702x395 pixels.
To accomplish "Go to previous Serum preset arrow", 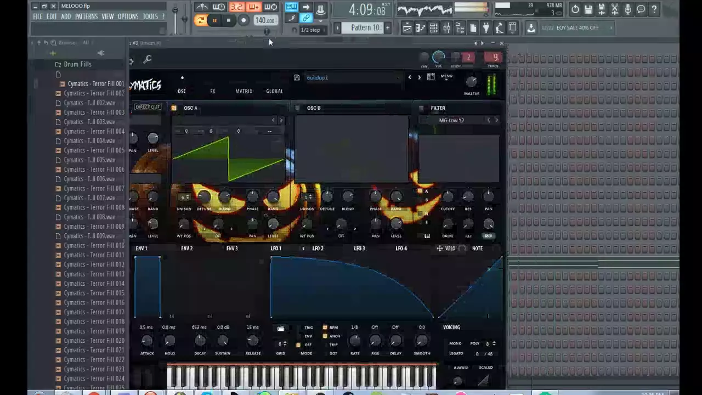I will 410,77.
